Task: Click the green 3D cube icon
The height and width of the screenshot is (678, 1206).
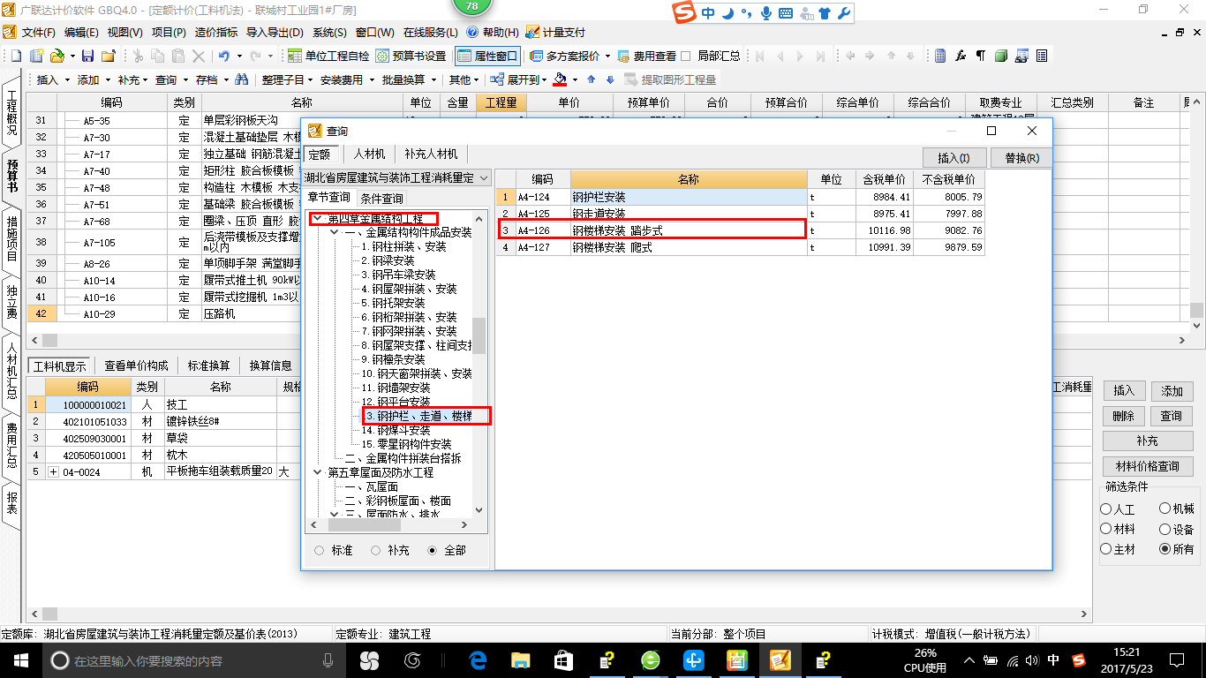Action: click(1000, 56)
